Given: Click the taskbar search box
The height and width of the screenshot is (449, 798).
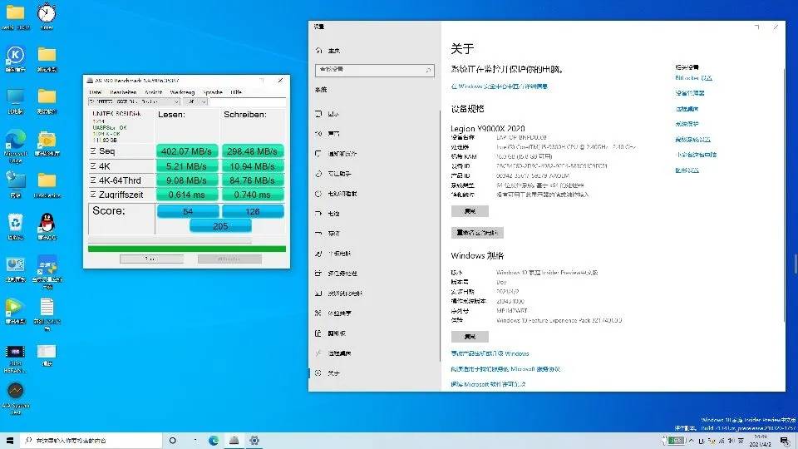Looking at the screenshot, I should tap(91, 441).
